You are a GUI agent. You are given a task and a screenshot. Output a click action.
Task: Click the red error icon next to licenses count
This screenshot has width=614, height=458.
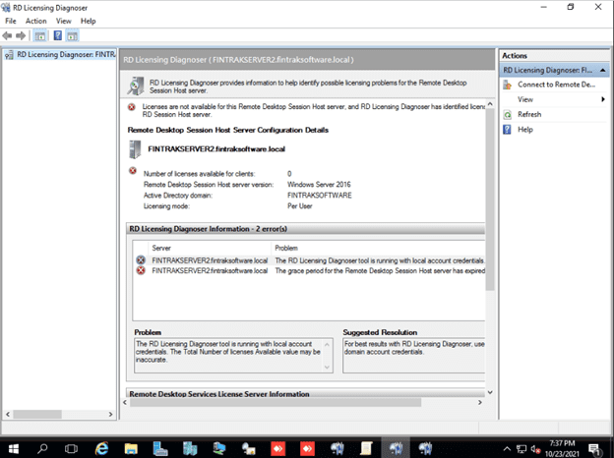point(133,171)
